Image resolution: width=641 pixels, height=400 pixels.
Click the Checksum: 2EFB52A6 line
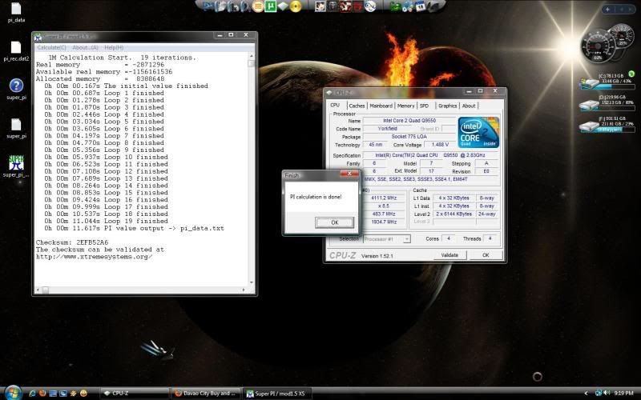tap(72, 242)
